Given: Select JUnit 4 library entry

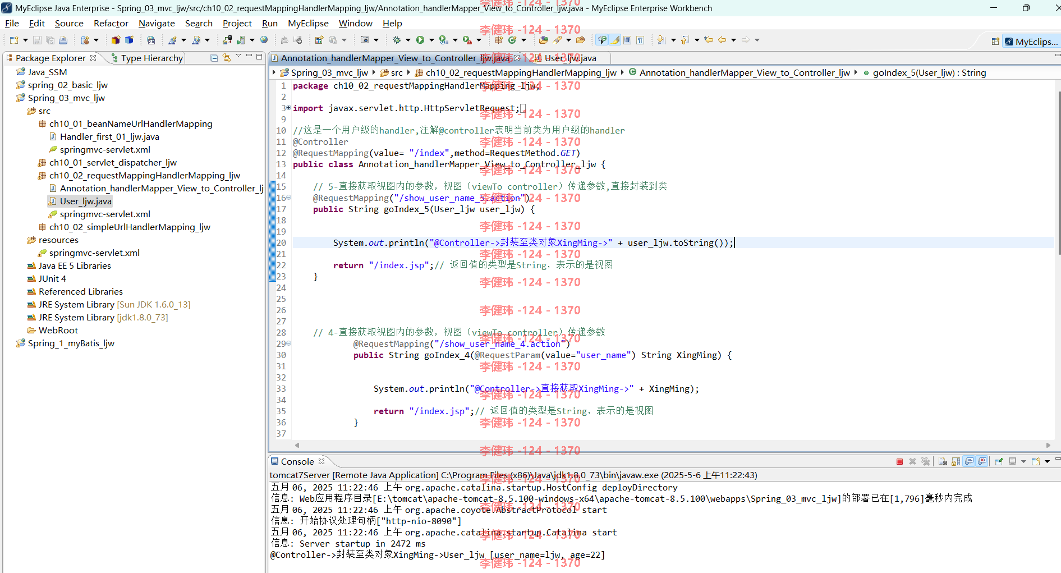Looking at the screenshot, I should click(x=47, y=278).
